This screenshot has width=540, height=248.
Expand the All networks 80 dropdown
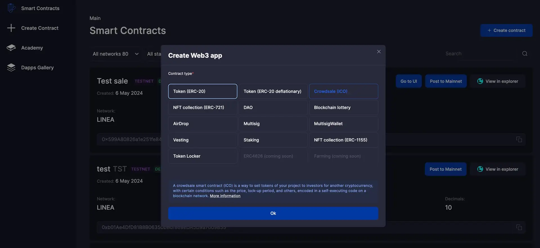[116, 54]
